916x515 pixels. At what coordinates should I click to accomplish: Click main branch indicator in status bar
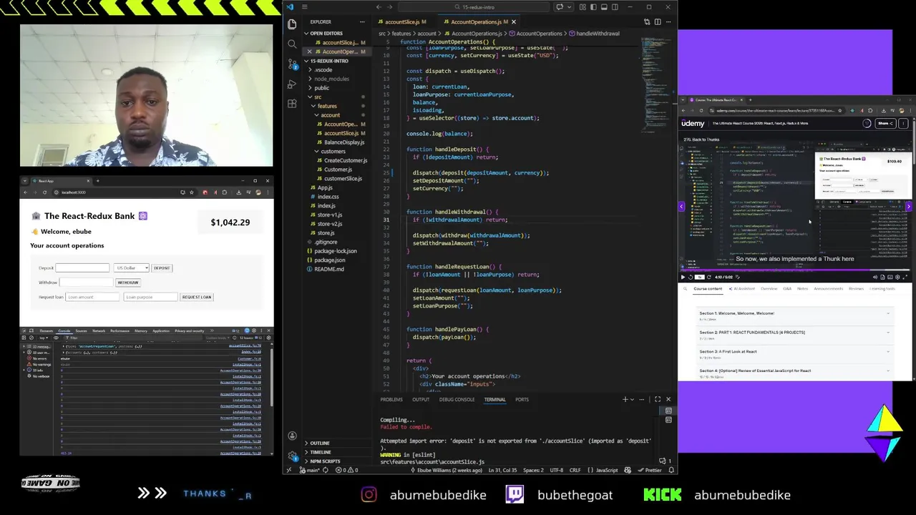[x=309, y=470]
